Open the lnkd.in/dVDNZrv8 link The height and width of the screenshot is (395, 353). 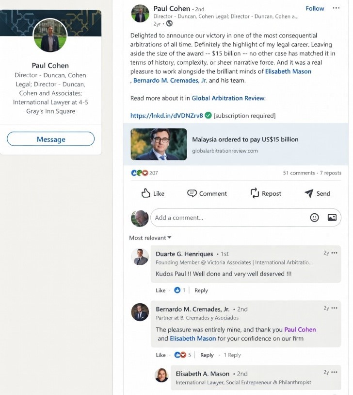click(166, 116)
